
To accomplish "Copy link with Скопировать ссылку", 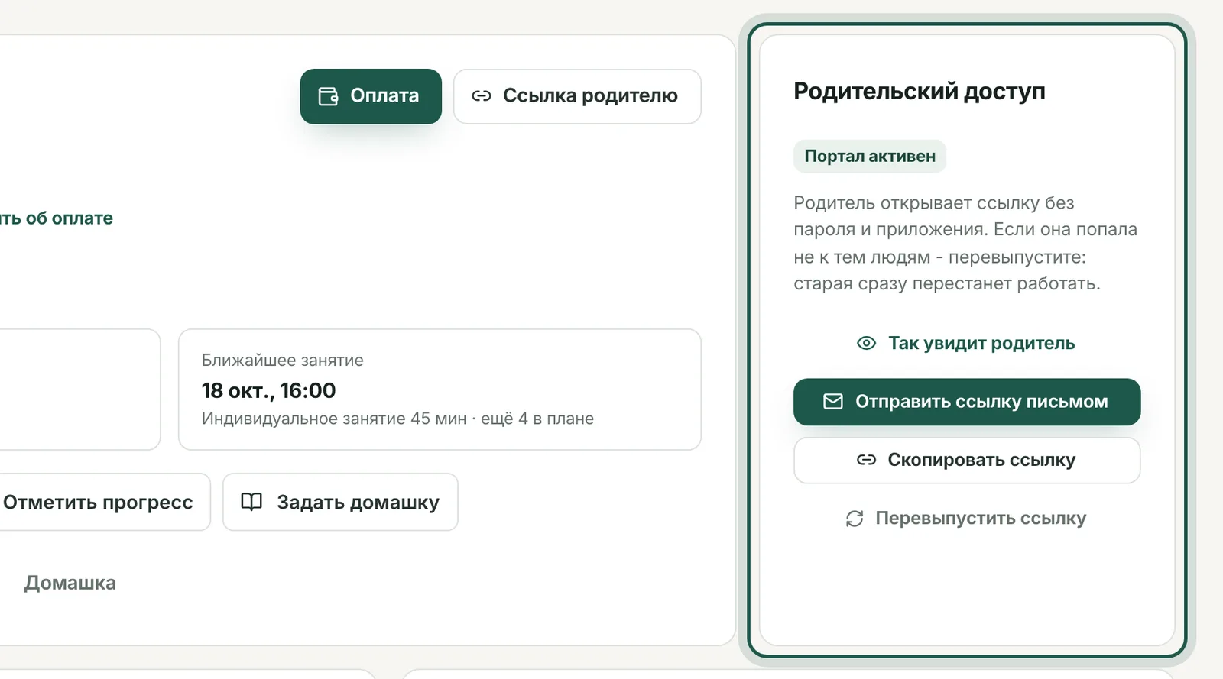I will click(x=967, y=460).
